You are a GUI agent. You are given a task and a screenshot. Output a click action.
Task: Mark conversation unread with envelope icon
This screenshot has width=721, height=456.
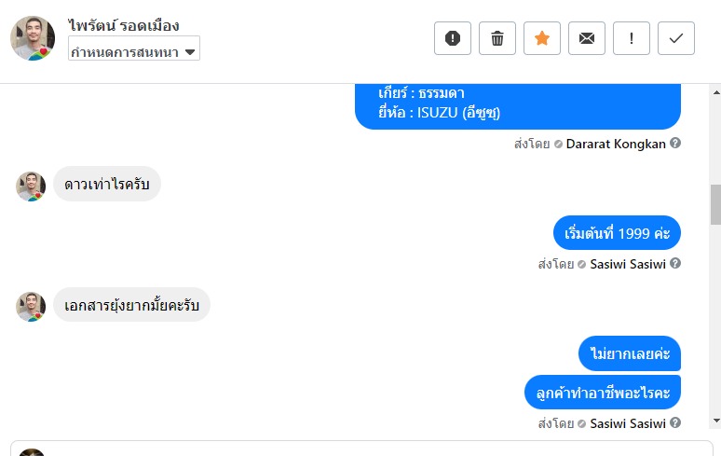point(587,38)
